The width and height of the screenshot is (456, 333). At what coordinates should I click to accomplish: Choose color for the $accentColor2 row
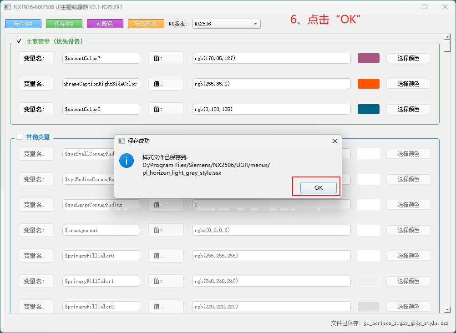pos(408,109)
